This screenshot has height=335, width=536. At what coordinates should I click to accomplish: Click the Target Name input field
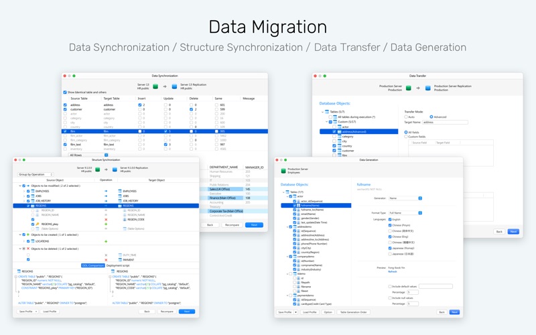(445, 122)
